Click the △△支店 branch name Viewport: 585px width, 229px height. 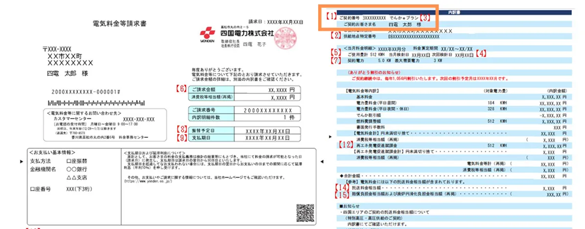[x=76, y=177]
